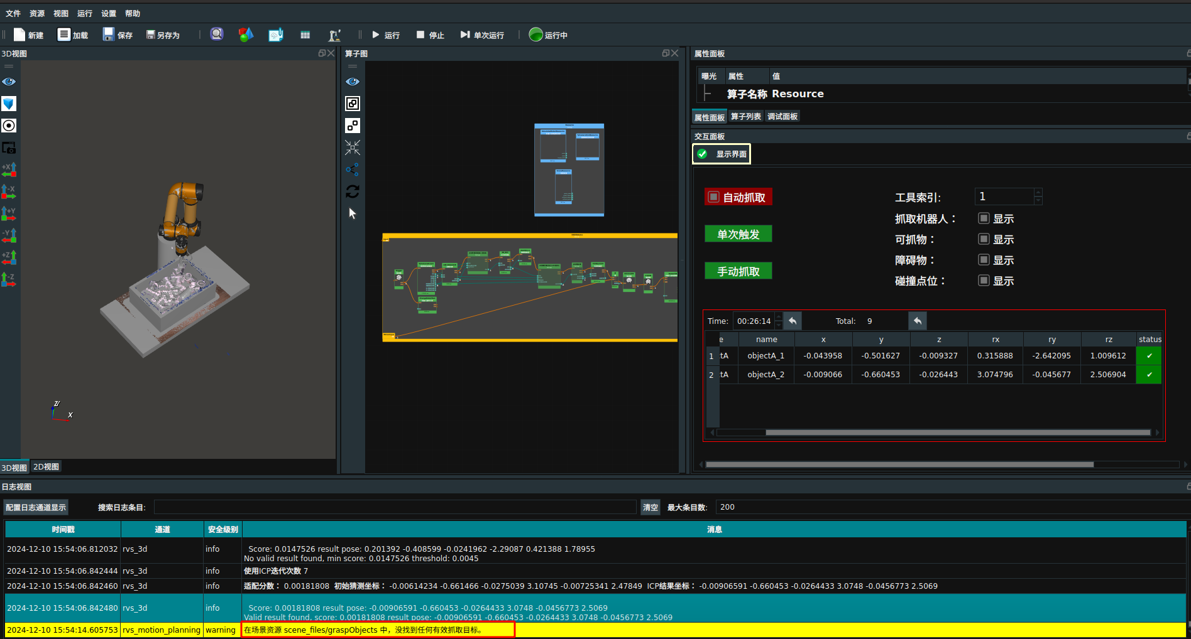Toggle the 自动抓取 checkbox
This screenshot has width=1191, height=639.
coord(714,197)
